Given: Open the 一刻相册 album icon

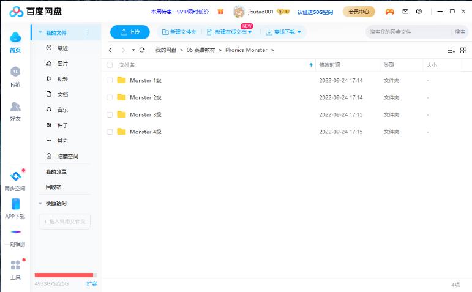Looking at the screenshot, I should (x=16, y=232).
